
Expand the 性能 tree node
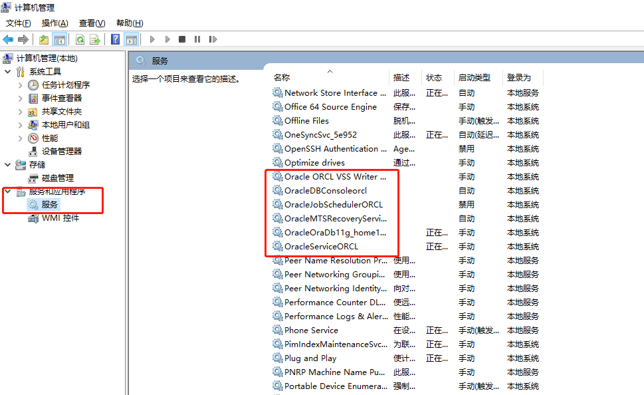(x=20, y=138)
